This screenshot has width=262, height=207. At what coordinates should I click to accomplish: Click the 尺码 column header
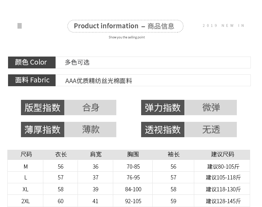pos(26,154)
